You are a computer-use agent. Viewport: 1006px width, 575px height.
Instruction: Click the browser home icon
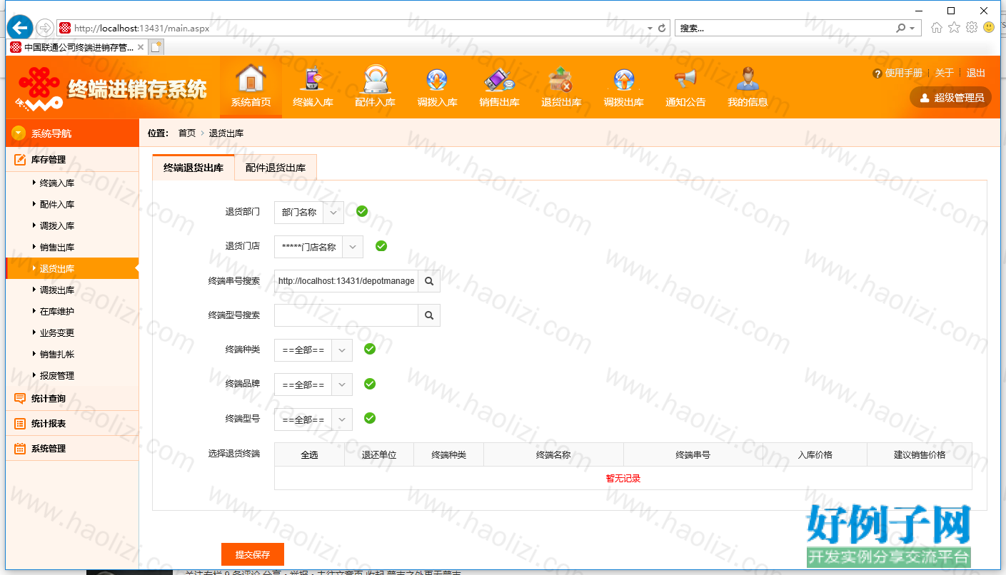coord(937,27)
